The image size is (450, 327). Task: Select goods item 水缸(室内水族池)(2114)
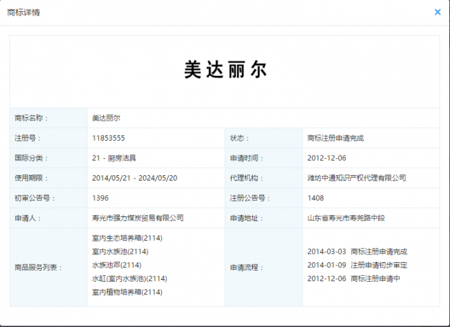point(129,279)
